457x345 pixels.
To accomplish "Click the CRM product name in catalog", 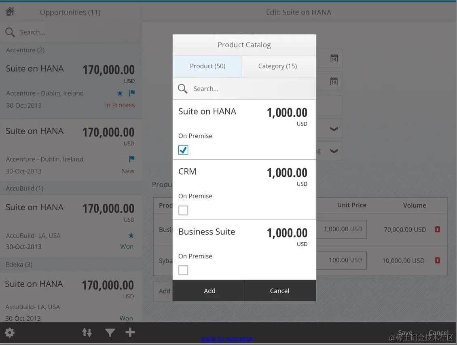I will click(187, 171).
